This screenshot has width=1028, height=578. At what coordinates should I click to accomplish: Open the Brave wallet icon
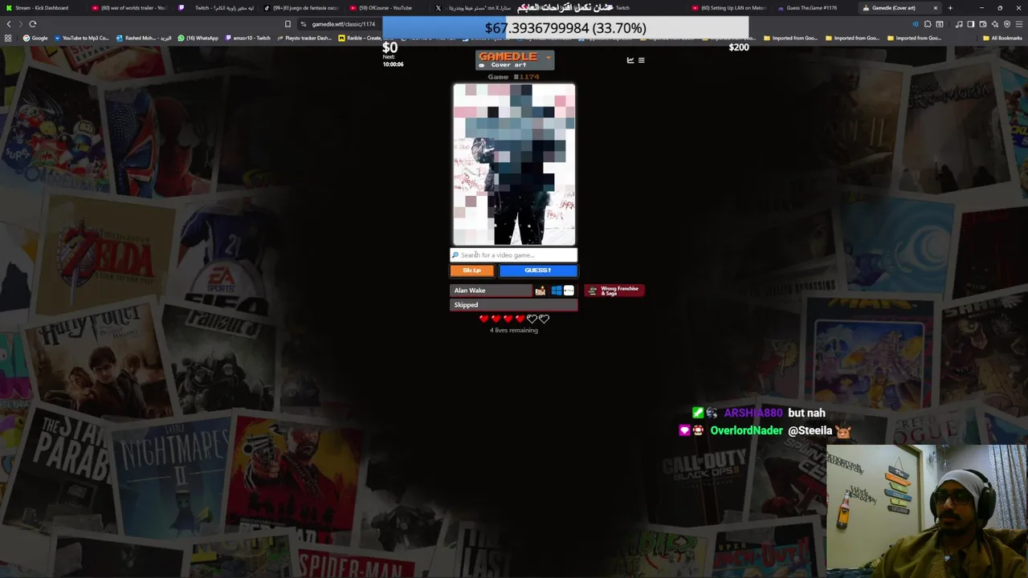(983, 24)
